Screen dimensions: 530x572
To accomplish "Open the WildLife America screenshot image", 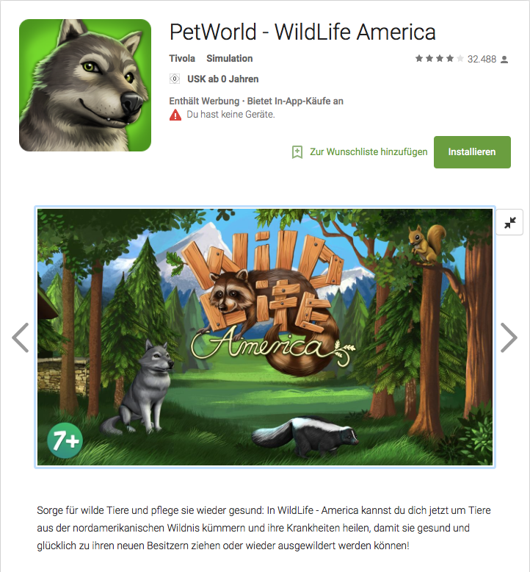I will [265, 337].
